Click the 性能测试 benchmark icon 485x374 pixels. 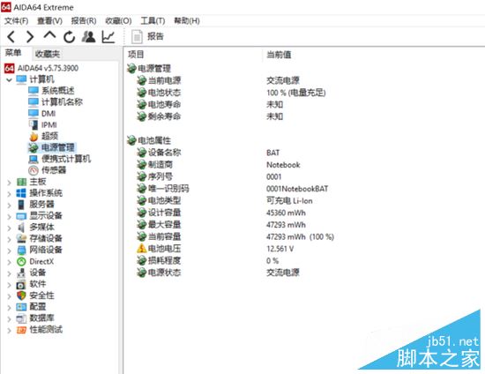(x=21, y=330)
